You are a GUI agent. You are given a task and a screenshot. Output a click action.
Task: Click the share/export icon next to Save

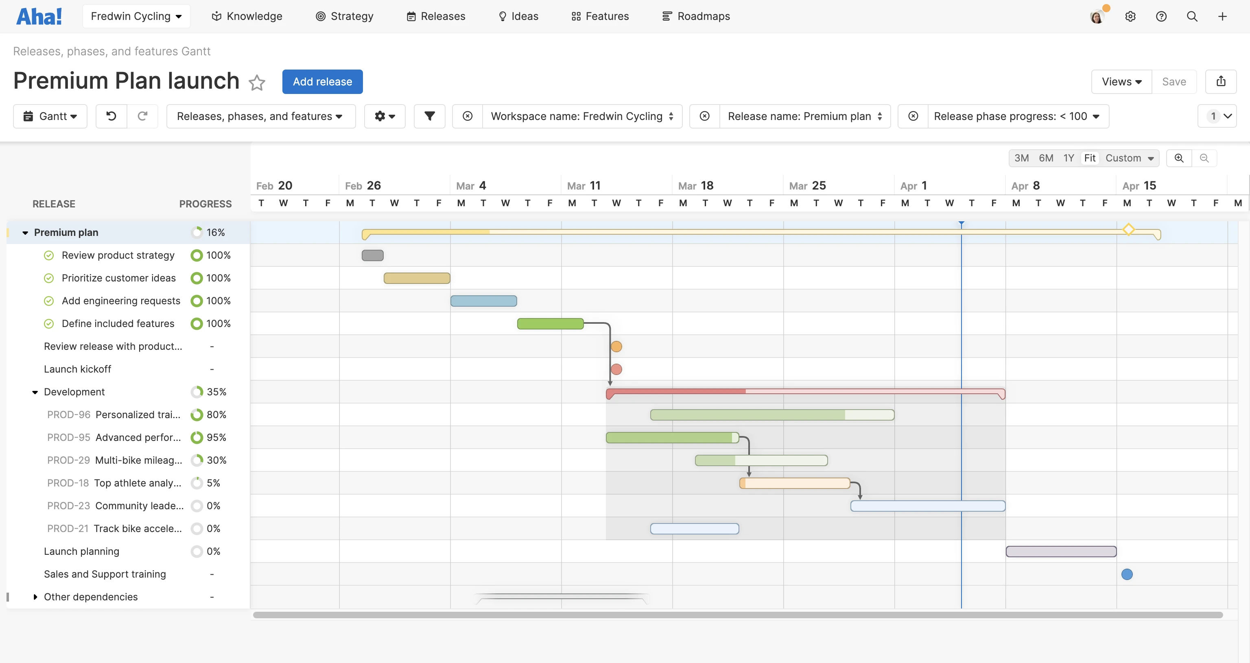[1222, 81]
